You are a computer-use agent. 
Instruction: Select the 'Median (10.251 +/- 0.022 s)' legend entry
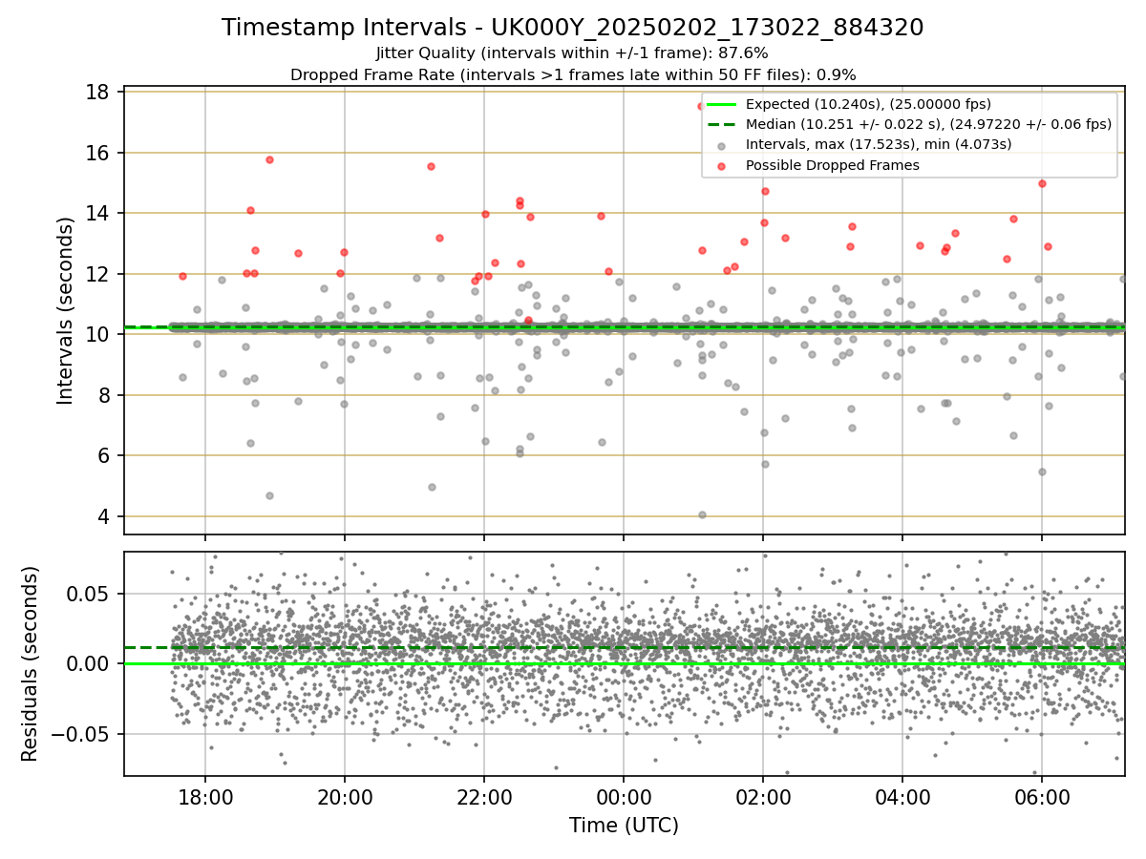928,124
